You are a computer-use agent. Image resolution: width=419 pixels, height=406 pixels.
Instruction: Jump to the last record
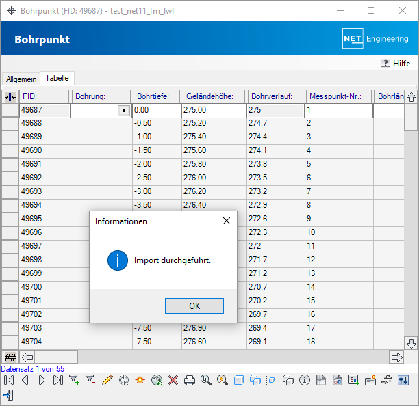click(x=58, y=380)
